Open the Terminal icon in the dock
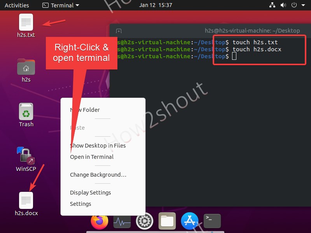The image size is (311, 233). [212, 221]
